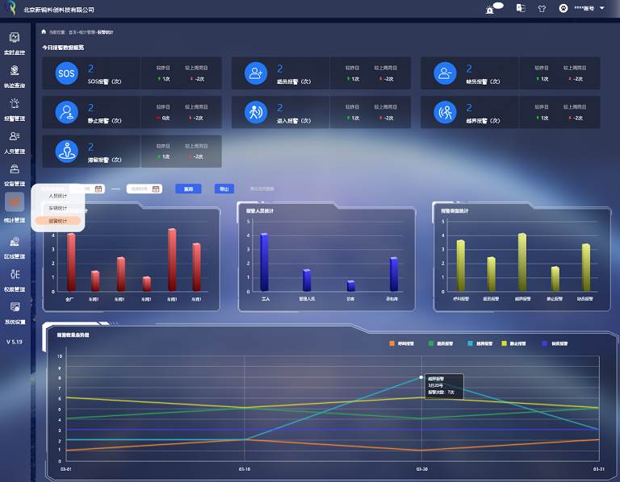Click the 访客 bar label in personnel chart
The width and height of the screenshot is (620, 482).
click(x=350, y=299)
